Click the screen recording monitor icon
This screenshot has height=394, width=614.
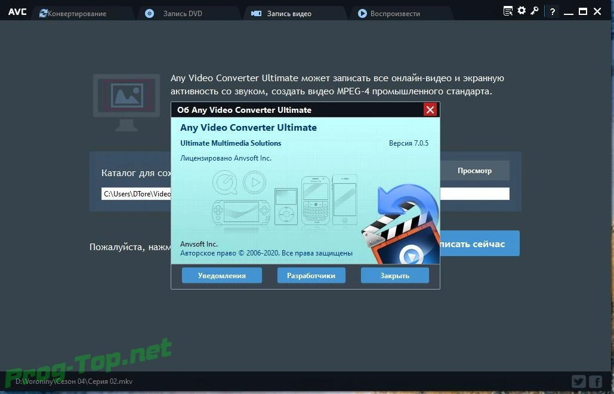(x=126, y=103)
